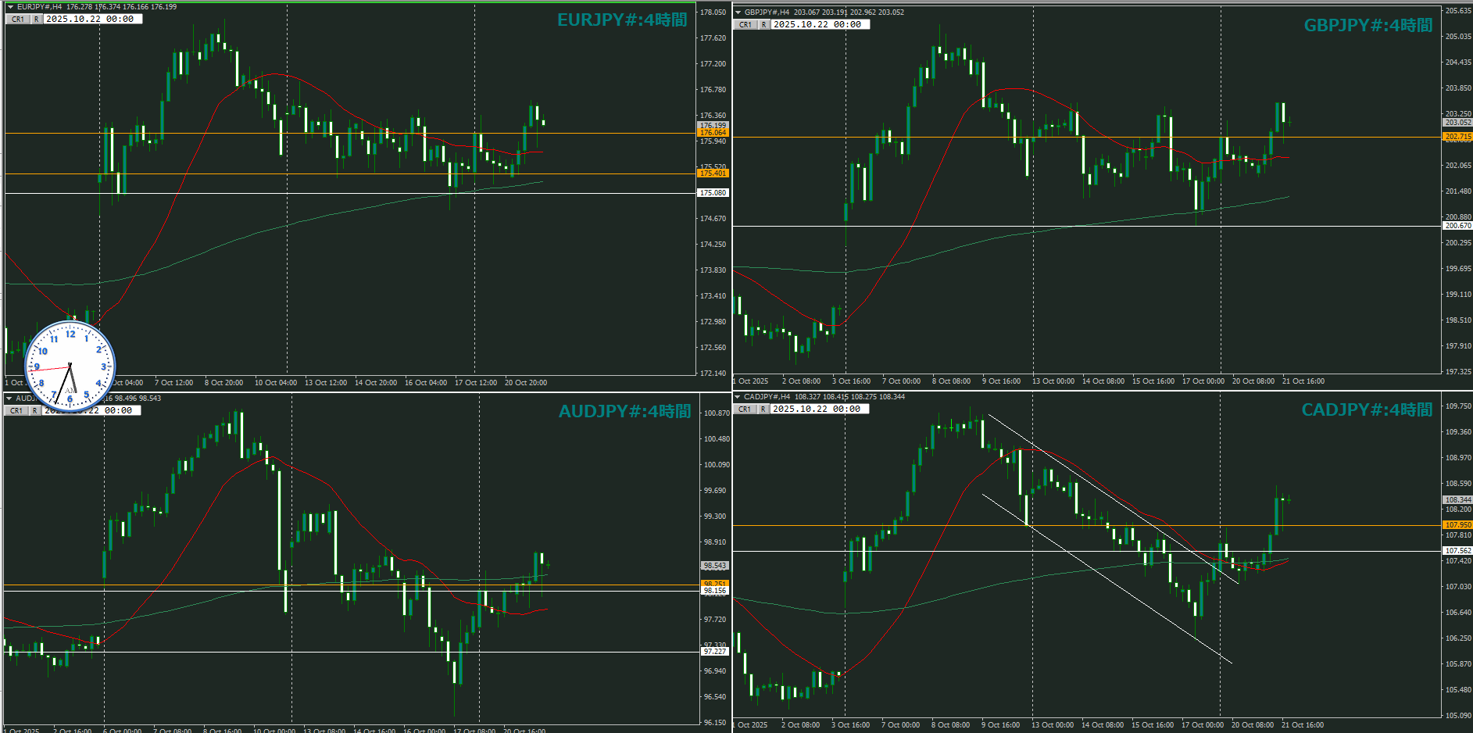Click the CR1 button on EURJPY chart
Image resolution: width=1473 pixels, height=733 pixels.
click(x=17, y=19)
